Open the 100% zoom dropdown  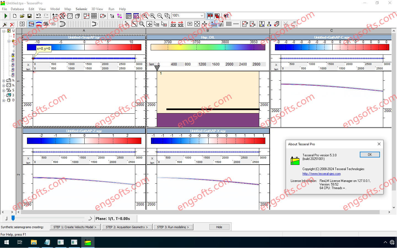pos(202,16)
